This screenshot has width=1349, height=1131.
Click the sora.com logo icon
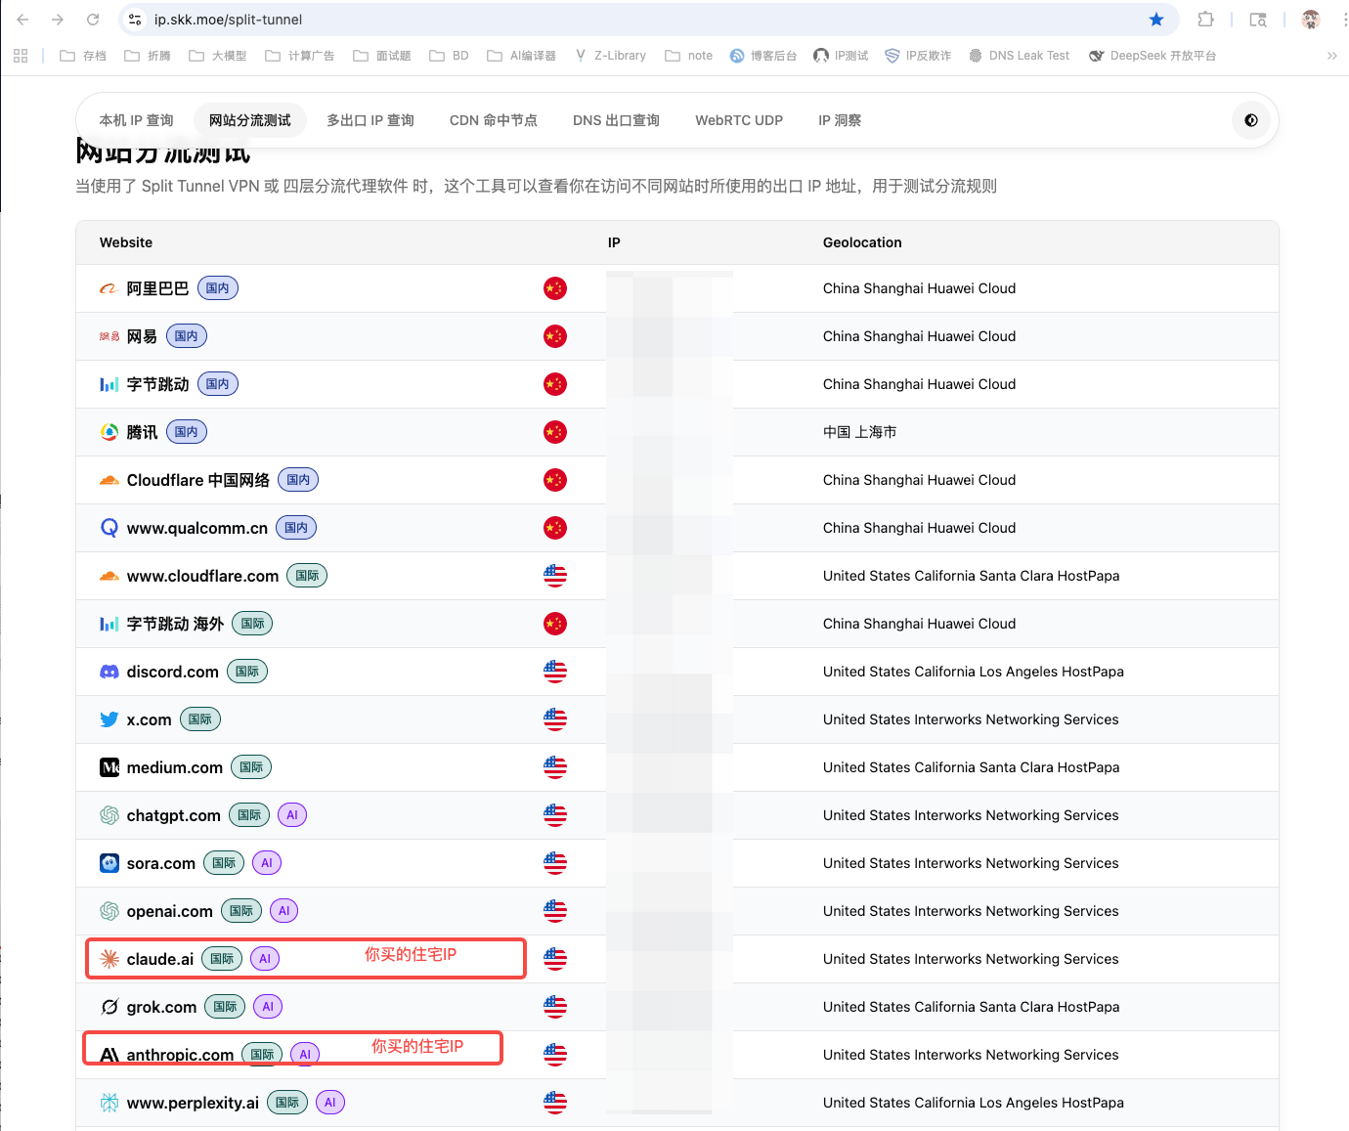point(109,863)
